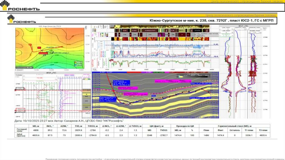The height and width of the screenshot is (160, 285).
Task: Click the blue 'Т1(факт) MD 3348 м' callout
Action: tap(121, 83)
